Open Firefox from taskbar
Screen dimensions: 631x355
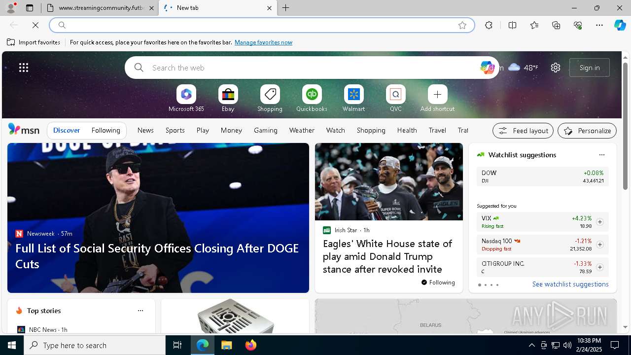coord(251,345)
